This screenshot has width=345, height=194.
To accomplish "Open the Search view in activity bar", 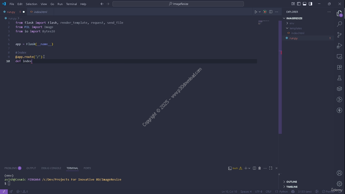I will pos(339,24).
